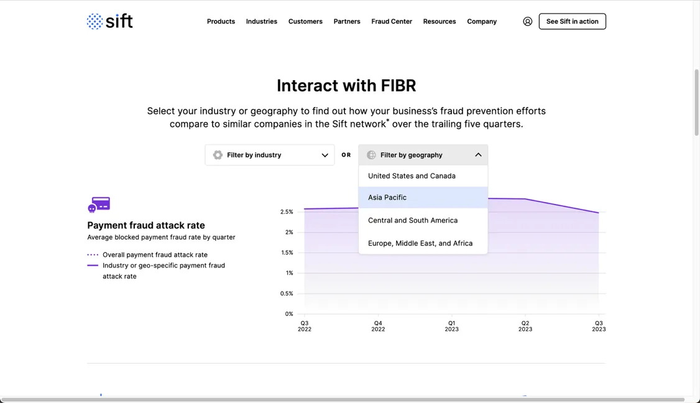Click the Q3 2023 chart axis label
Screen dimensions: 700x403
(x=599, y=326)
